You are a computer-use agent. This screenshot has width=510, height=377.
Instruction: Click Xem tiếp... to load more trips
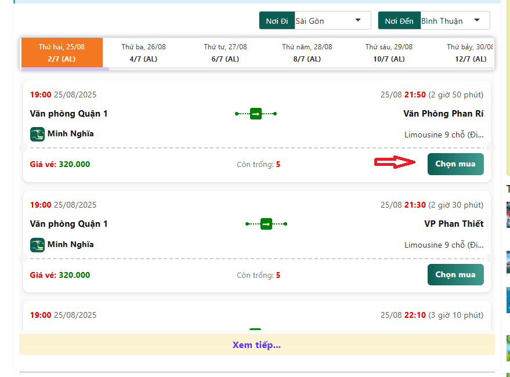click(256, 345)
